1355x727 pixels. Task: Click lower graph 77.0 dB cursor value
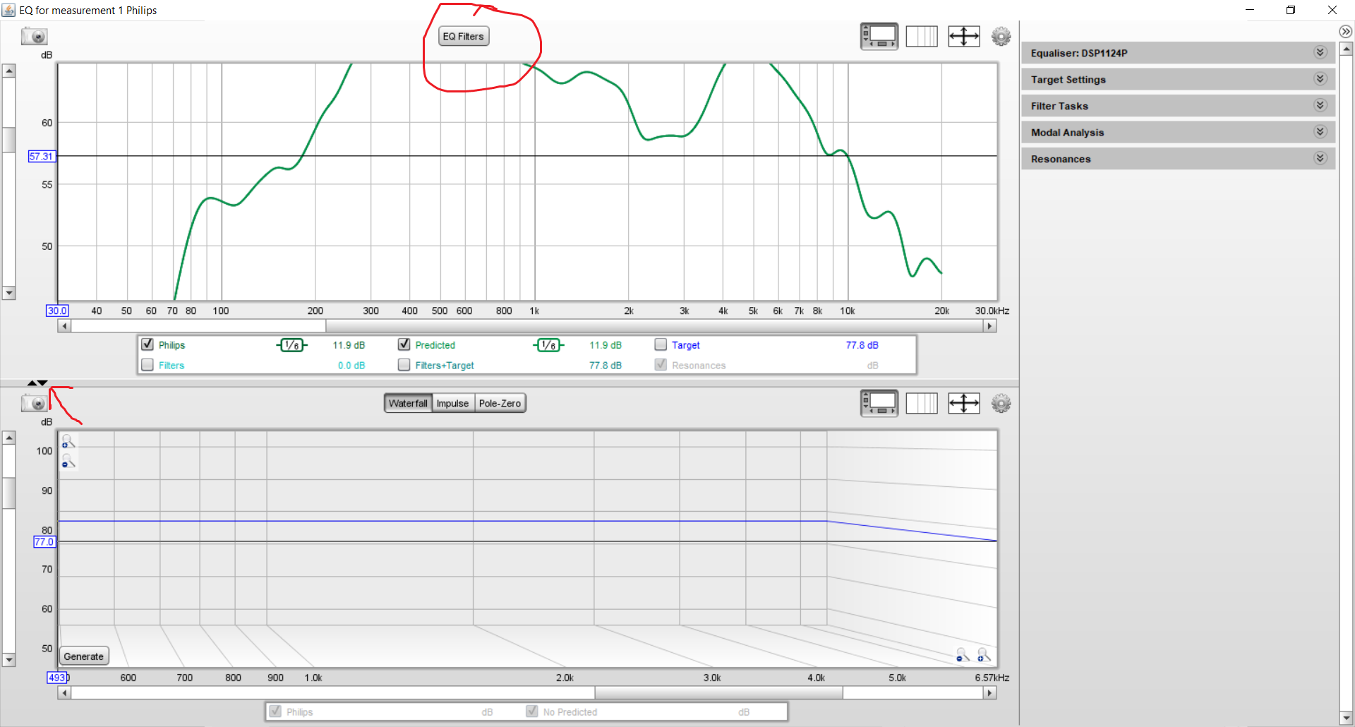point(44,542)
